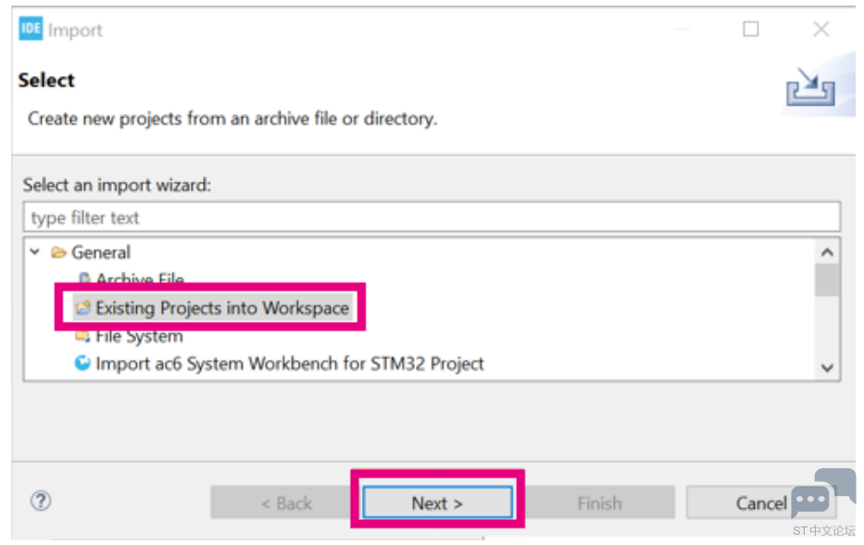This screenshot has width=864, height=545.
Task: Collapse the General tree category
Action: pos(35,252)
